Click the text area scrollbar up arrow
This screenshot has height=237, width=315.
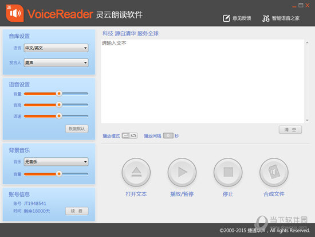pyautogui.click(x=308, y=42)
